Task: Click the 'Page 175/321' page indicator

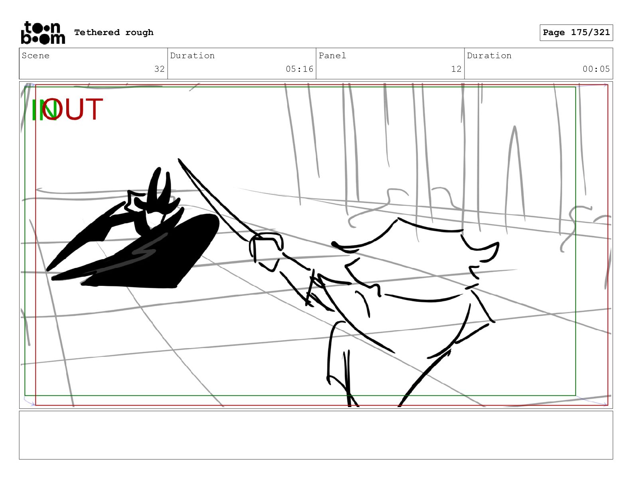Action: 576,33
